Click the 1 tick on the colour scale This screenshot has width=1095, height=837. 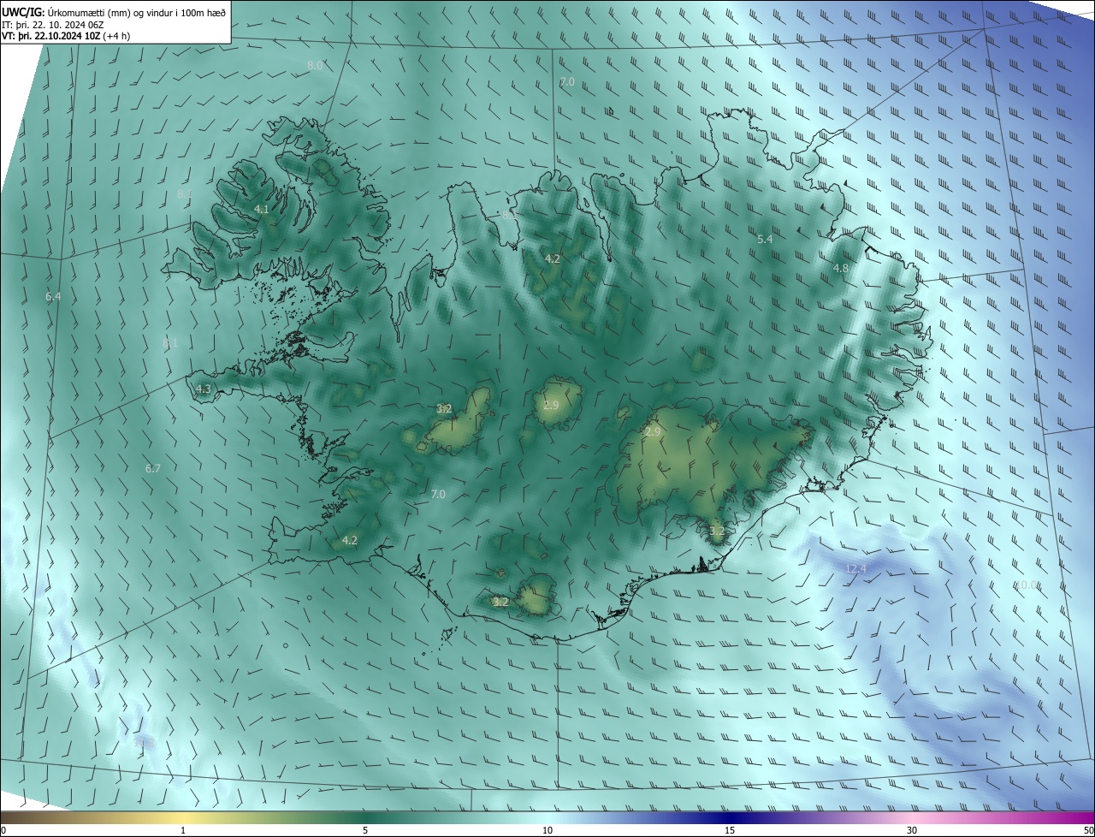(183, 830)
